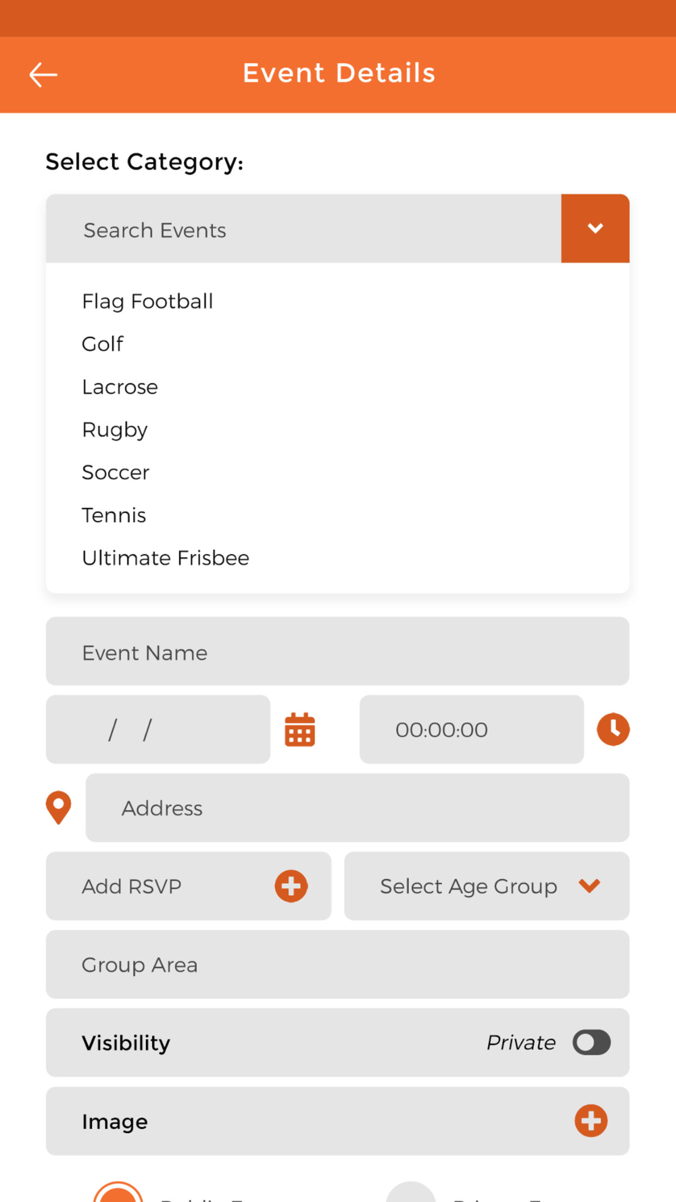Viewport: 676px width, 1202px height.
Task: Open the clock time picker icon
Action: coord(613,729)
